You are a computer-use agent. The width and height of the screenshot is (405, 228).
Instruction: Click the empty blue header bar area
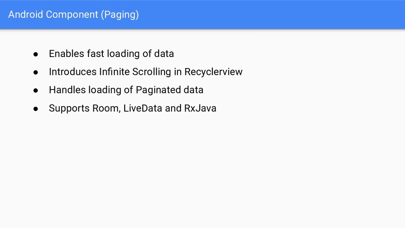[277, 15]
